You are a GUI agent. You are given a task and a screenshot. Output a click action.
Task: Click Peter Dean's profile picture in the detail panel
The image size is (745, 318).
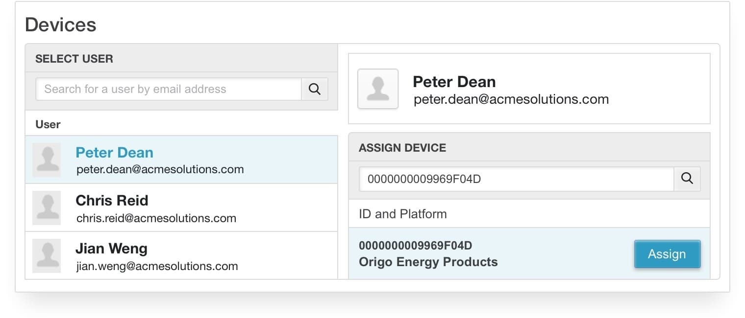[378, 89]
